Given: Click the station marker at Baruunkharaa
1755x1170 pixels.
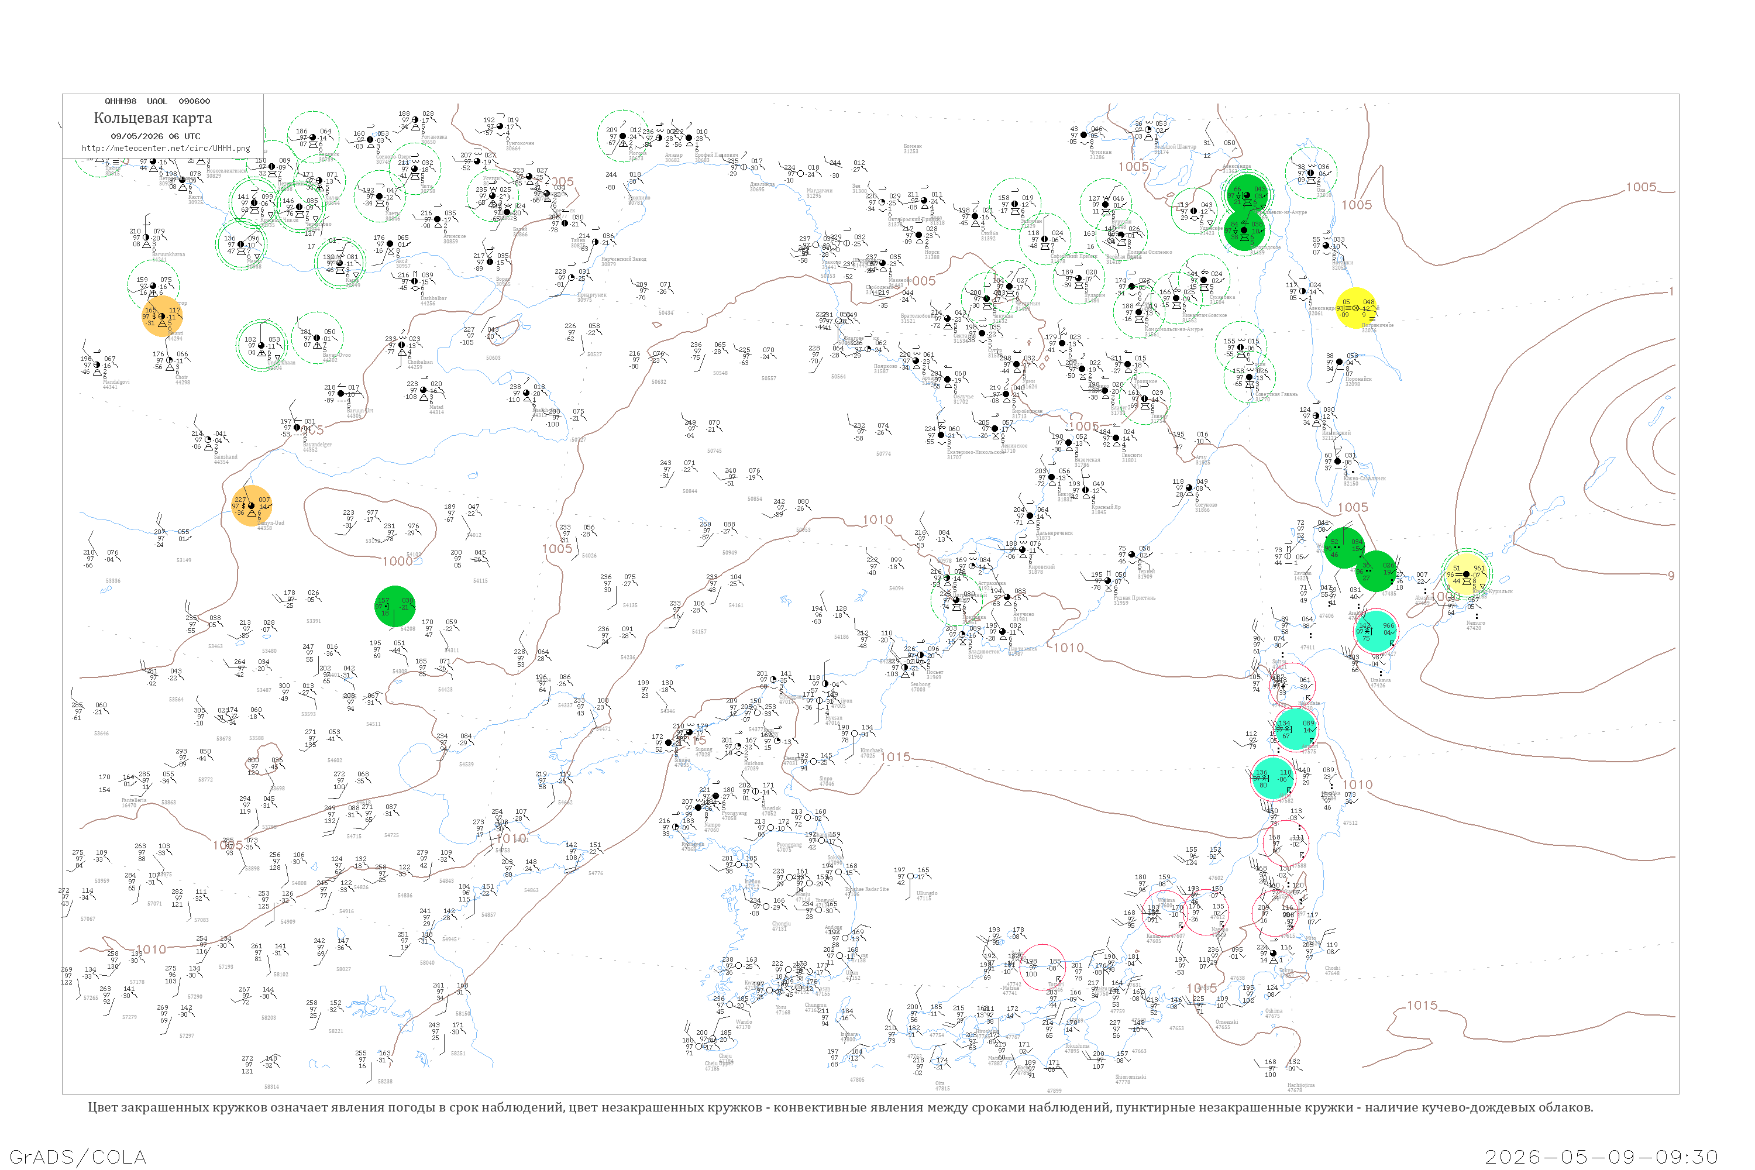Looking at the screenshot, I should [146, 238].
